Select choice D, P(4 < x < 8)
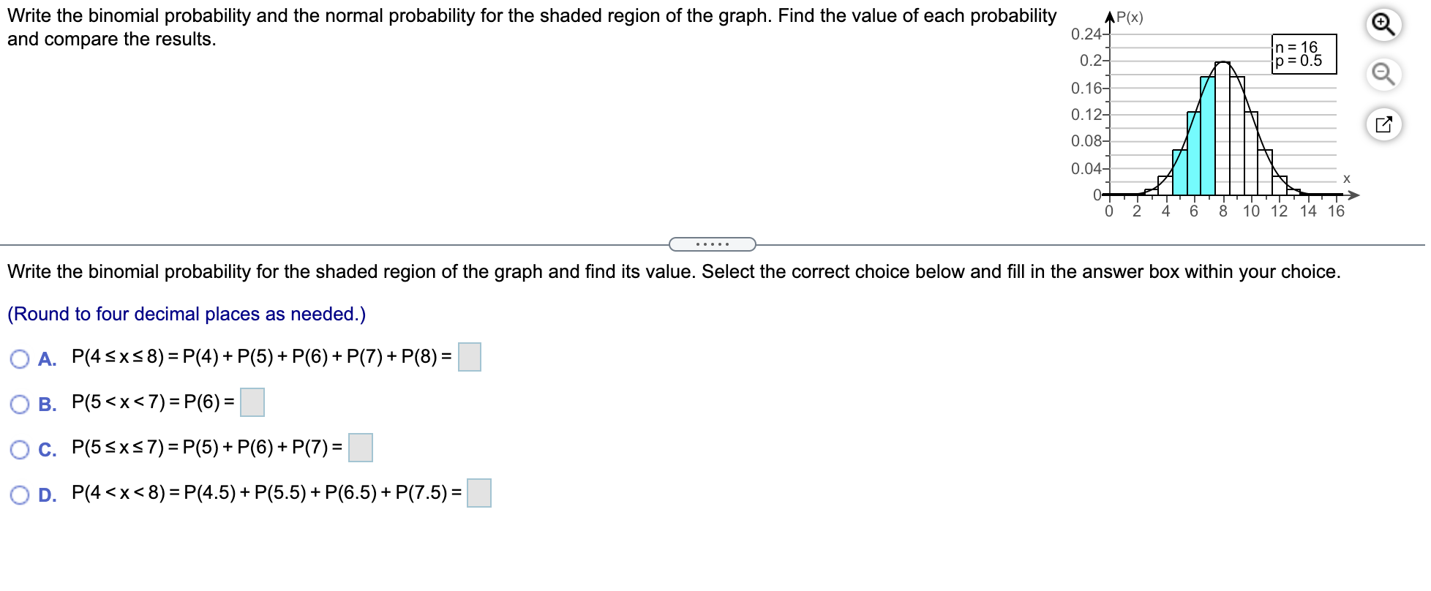 [20, 495]
